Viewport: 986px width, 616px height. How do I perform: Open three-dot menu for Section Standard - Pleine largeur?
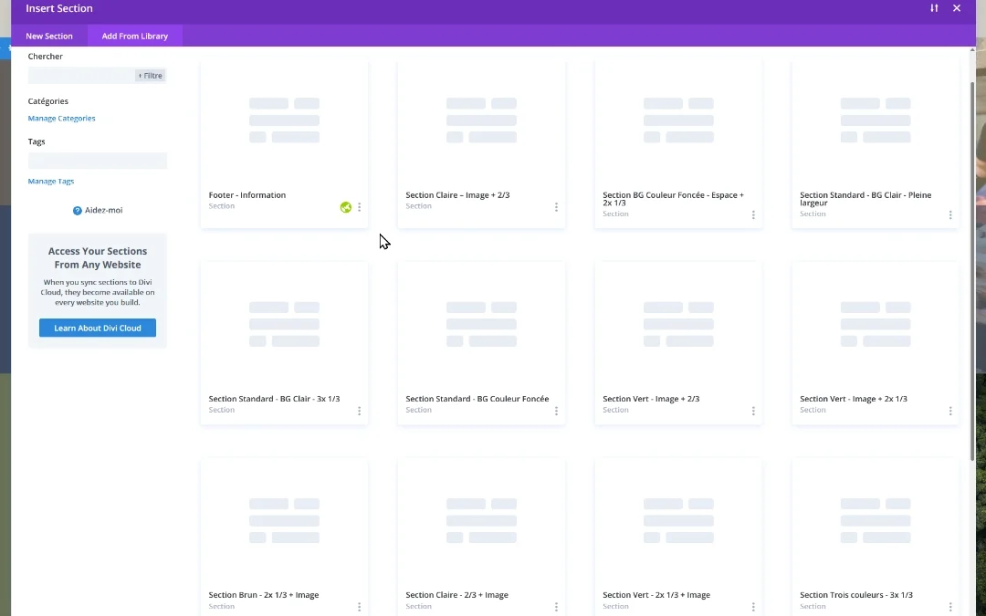click(950, 215)
